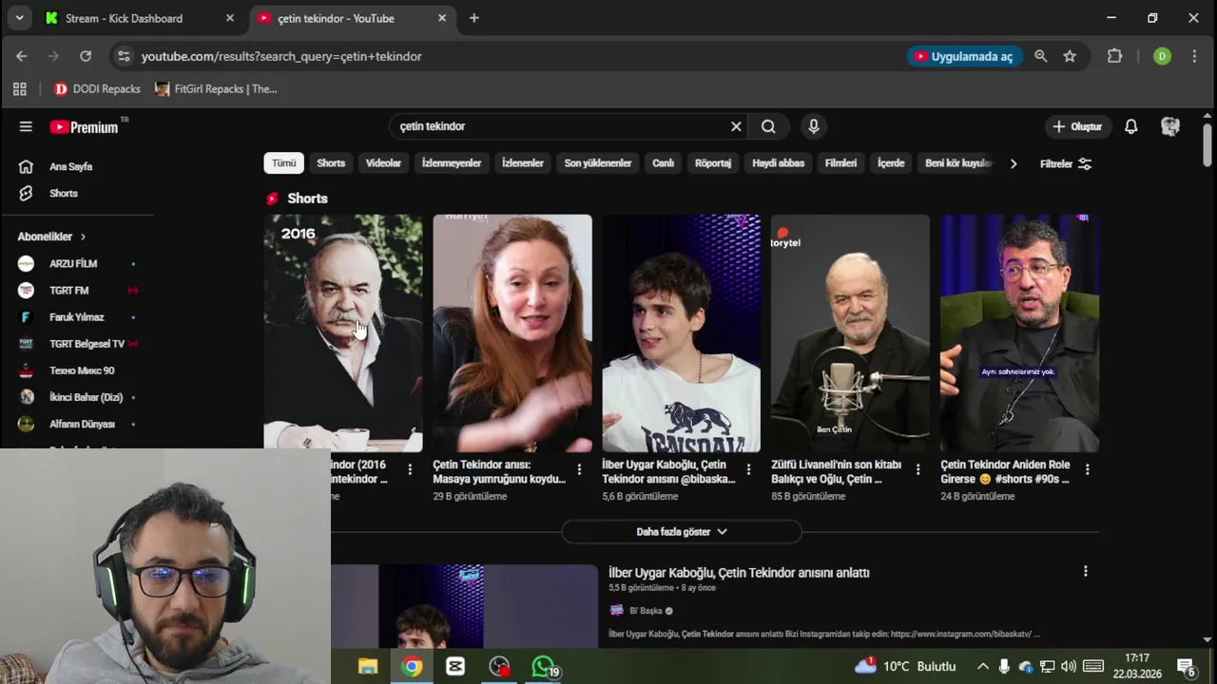Select the Tümü filter chip

(x=283, y=163)
